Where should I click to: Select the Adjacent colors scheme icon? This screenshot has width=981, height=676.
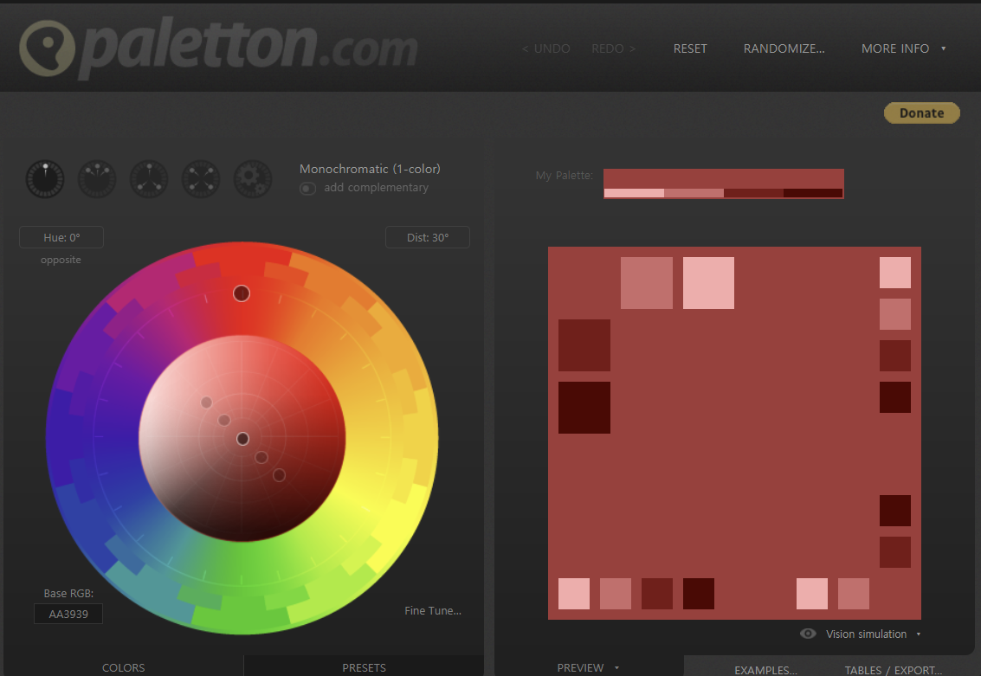click(96, 179)
